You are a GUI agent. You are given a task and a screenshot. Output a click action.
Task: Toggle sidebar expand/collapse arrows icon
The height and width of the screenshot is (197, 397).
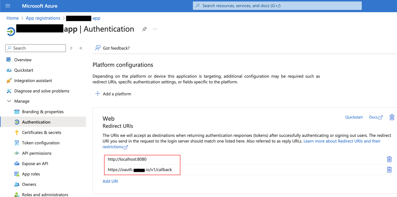71,48
